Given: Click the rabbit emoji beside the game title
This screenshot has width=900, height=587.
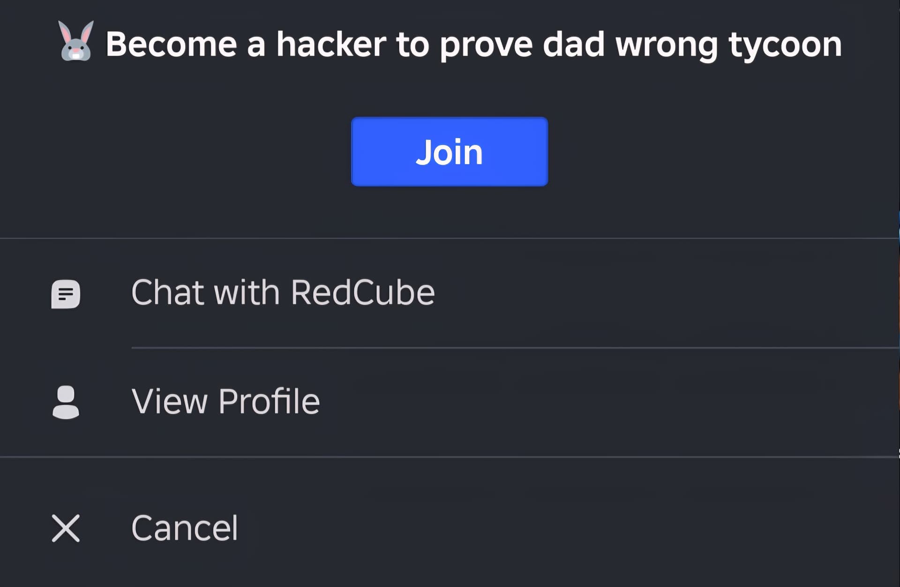Looking at the screenshot, I should pyautogui.click(x=76, y=41).
